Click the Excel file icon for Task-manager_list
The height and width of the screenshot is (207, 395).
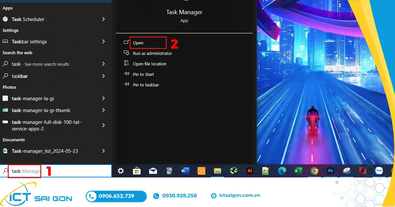(x=5, y=151)
